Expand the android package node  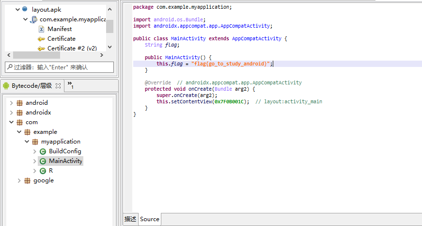pos(11,103)
